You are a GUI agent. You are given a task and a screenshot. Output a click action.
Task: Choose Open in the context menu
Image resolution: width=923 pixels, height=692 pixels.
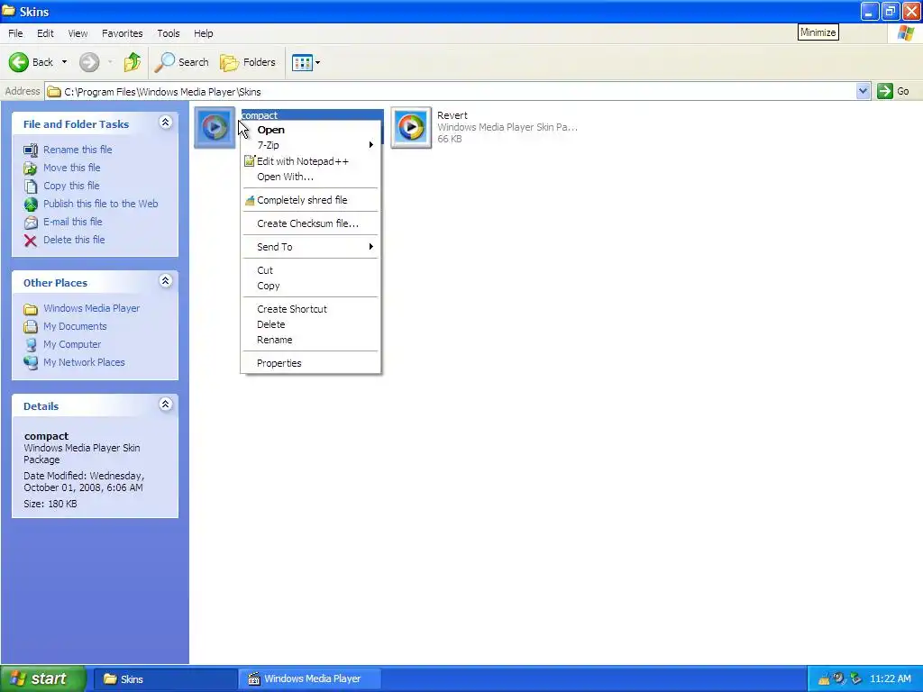tap(311, 130)
